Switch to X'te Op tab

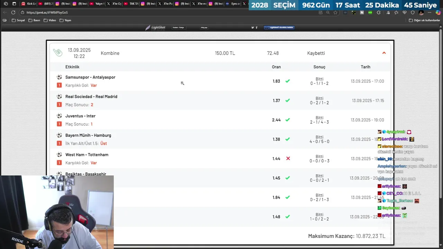coord(114,4)
